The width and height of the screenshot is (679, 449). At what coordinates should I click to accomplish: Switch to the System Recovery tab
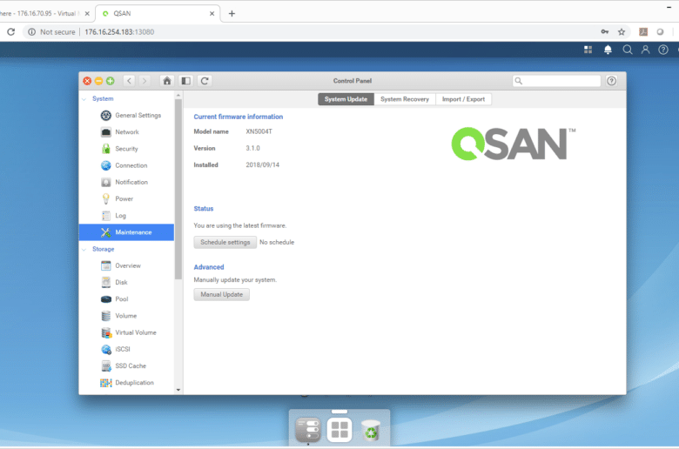(405, 99)
